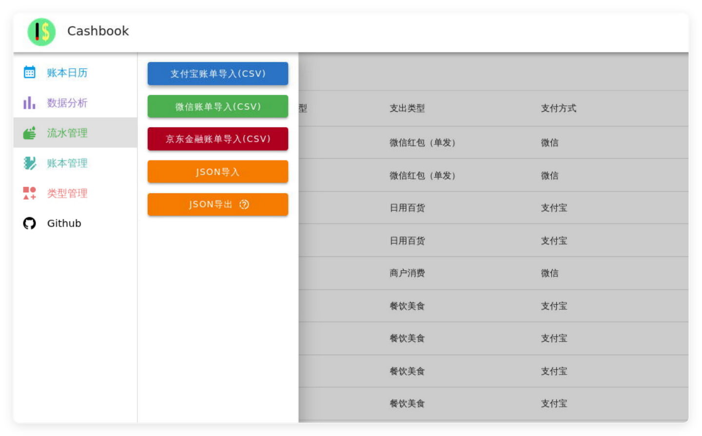Select the 类型管理 shapes icon
The image size is (702, 436).
[29, 193]
